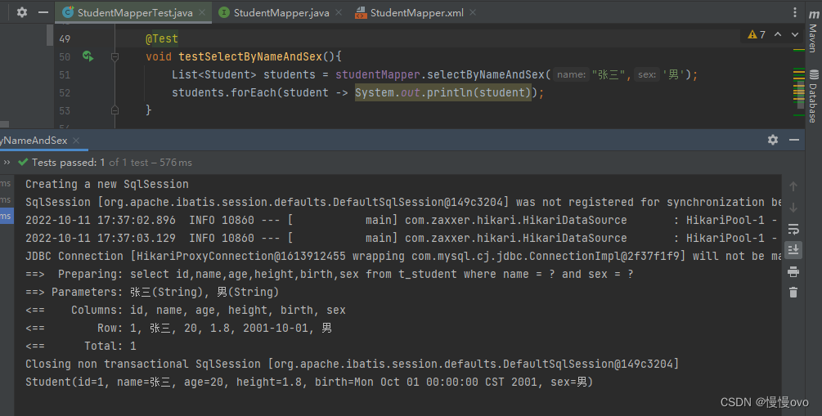Open the warnings count indicator showing 7
822x416 pixels.
(x=757, y=34)
